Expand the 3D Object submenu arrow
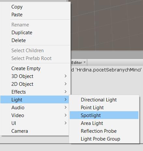This screenshot has width=143, height=151. [65, 76]
